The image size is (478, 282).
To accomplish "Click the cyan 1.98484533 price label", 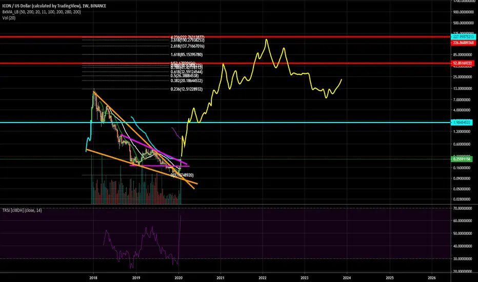I will click(462, 123).
